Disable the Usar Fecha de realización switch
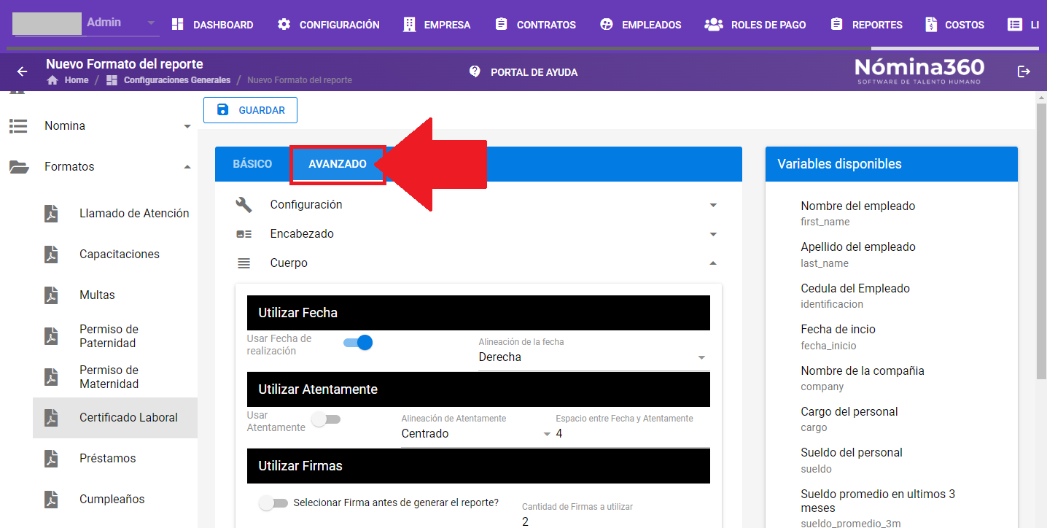The image size is (1047, 528). click(358, 342)
